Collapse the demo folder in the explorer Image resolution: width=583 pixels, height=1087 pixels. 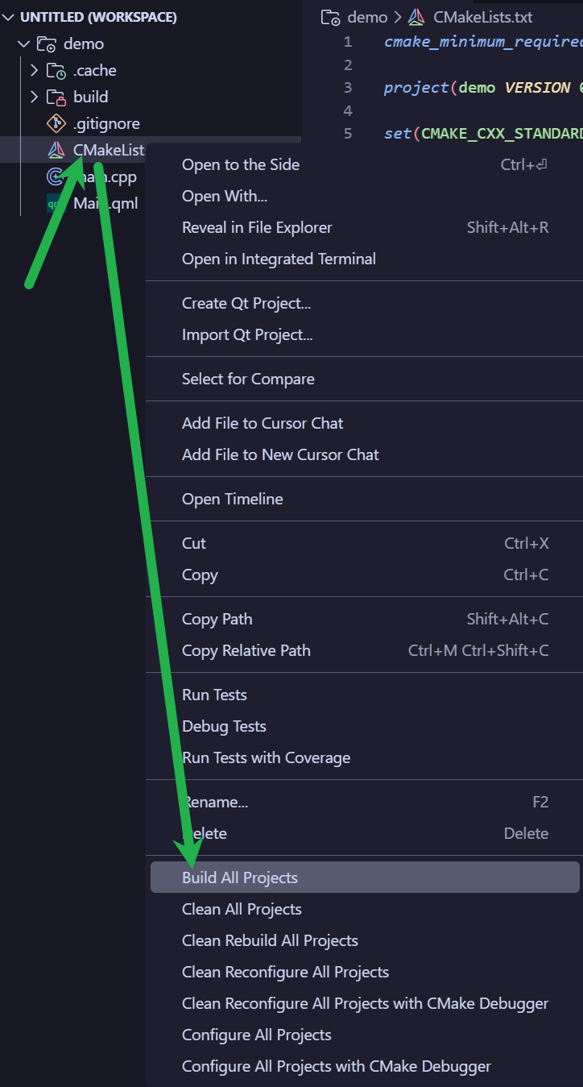click(x=23, y=44)
